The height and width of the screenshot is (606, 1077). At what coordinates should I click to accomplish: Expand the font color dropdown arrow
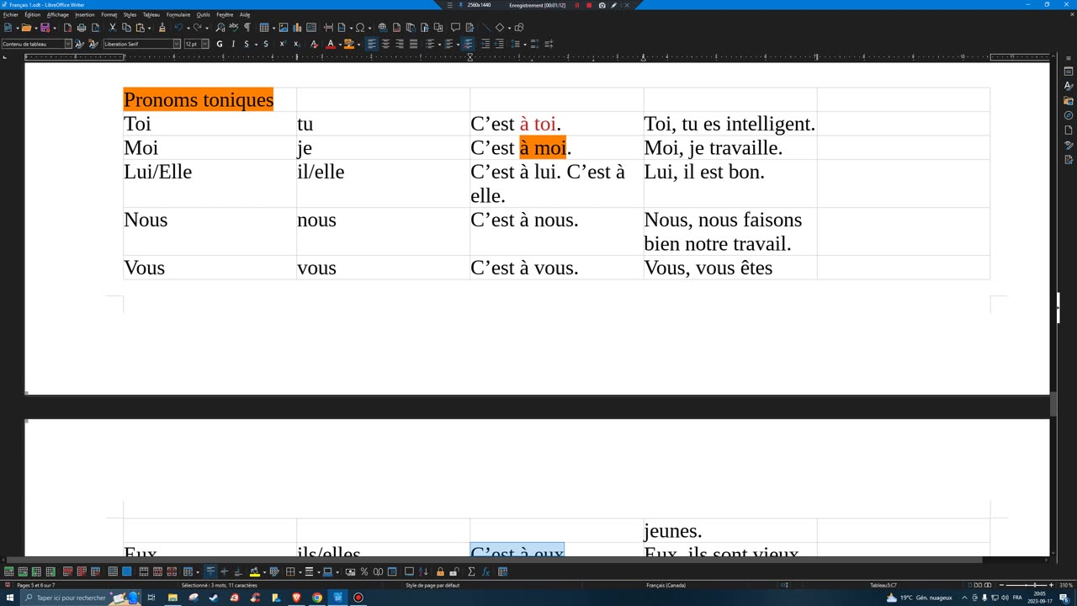[x=340, y=44]
